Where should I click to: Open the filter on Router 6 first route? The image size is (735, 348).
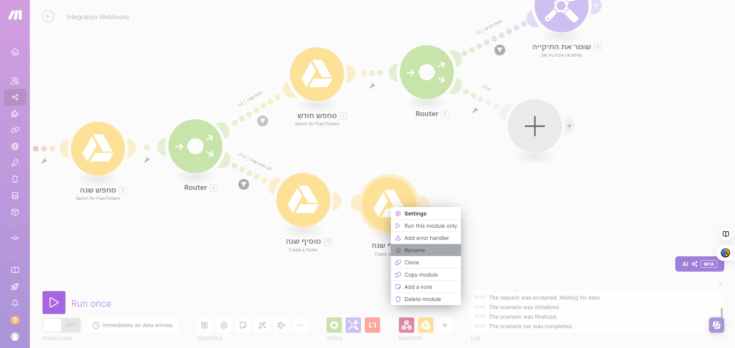(x=263, y=121)
